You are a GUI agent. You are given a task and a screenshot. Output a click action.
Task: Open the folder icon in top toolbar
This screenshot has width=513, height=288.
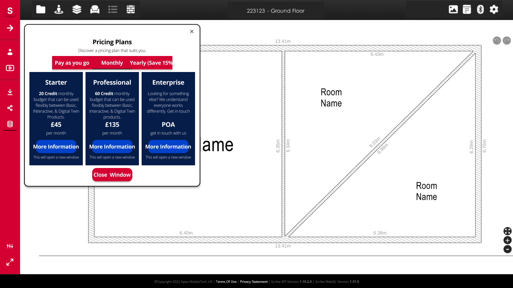point(41,10)
